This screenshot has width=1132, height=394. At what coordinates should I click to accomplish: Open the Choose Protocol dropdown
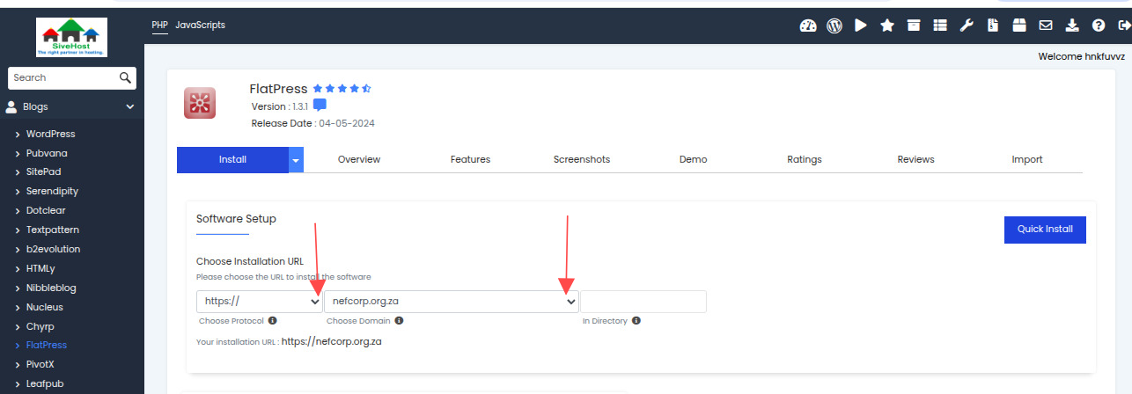click(260, 302)
